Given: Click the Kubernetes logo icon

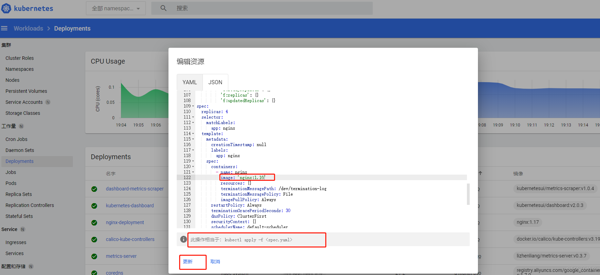Looking at the screenshot, I should (x=7, y=8).
